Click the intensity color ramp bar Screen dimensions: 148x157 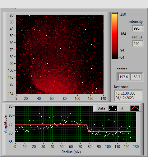coord(115,36)
